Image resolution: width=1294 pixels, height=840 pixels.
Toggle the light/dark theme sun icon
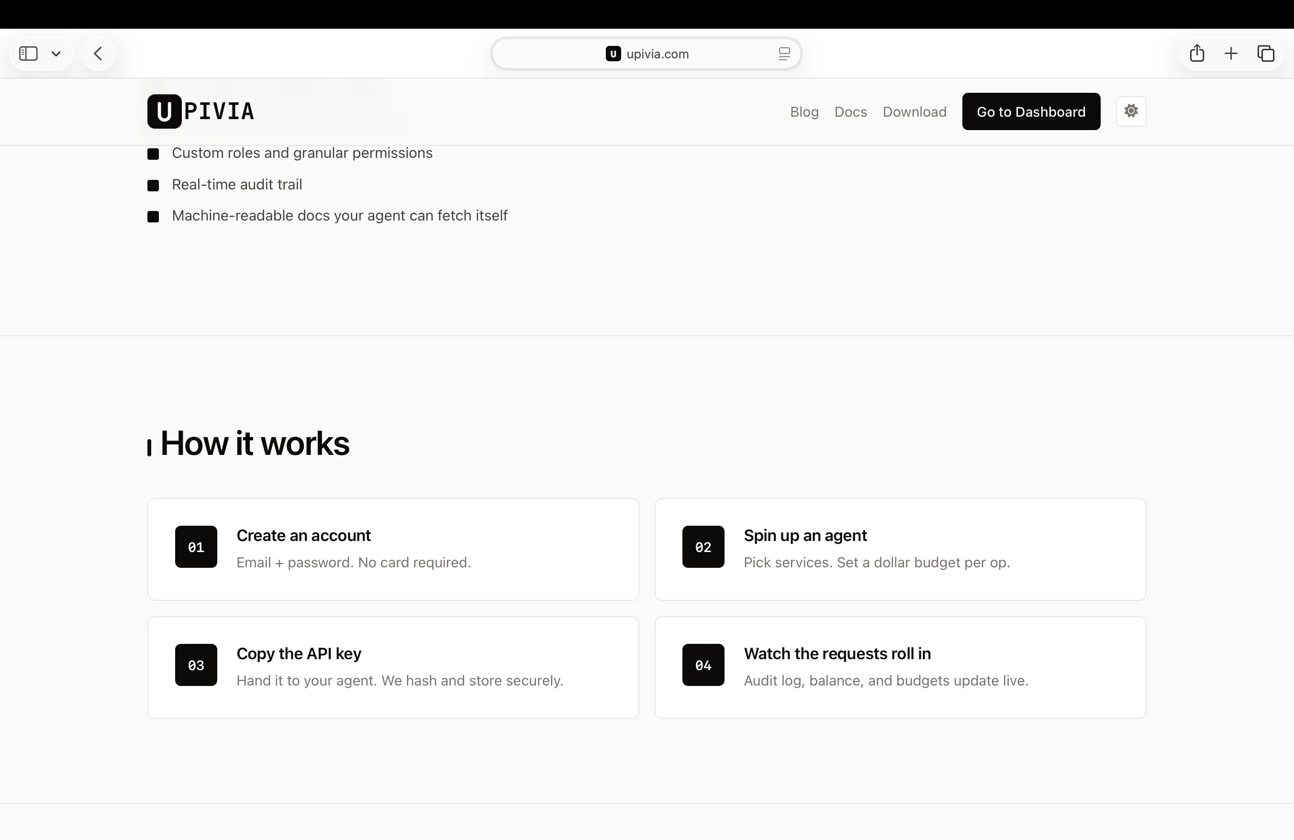point(1131,111)
